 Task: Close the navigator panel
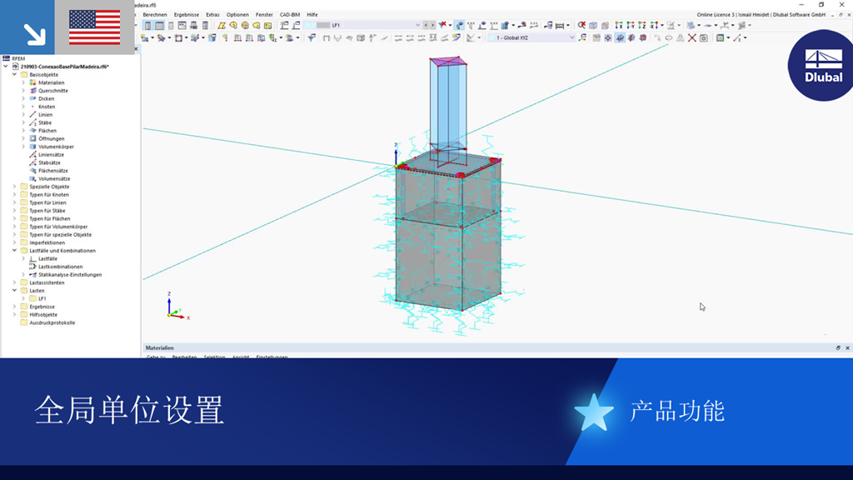136,49
